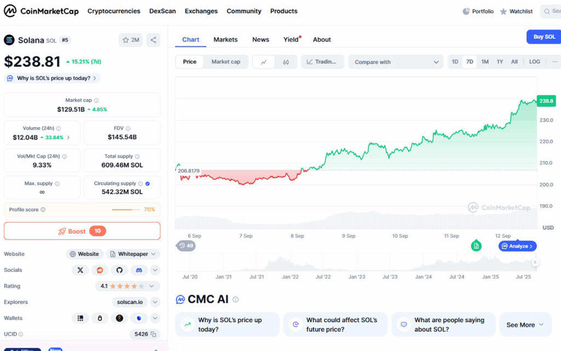Image resolution: width=561 pixels, height=351 pixels.
Task: Click the green document marker on chart
Action: 476,246
